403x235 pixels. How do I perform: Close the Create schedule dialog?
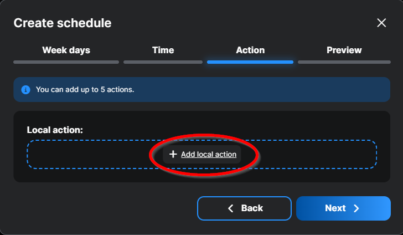pos(381,23)
